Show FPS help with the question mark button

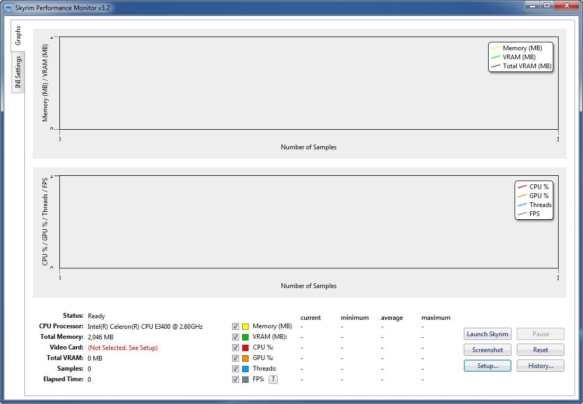click(x=273, y=379)
